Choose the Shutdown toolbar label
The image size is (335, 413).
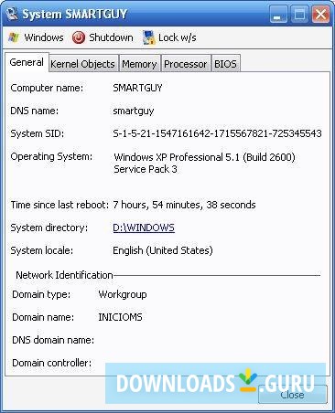click(x=111, y=37)
